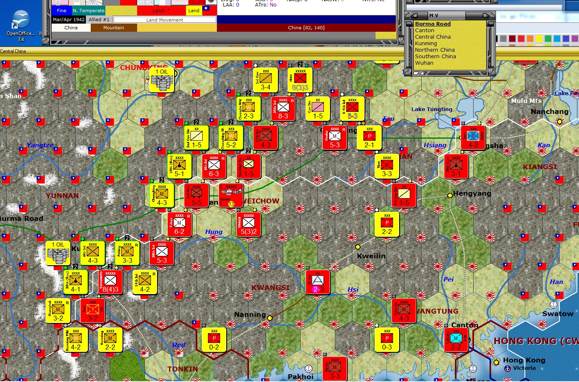Go to Kunming in map view list
This screenshot has width=579, height=382.
426,44
